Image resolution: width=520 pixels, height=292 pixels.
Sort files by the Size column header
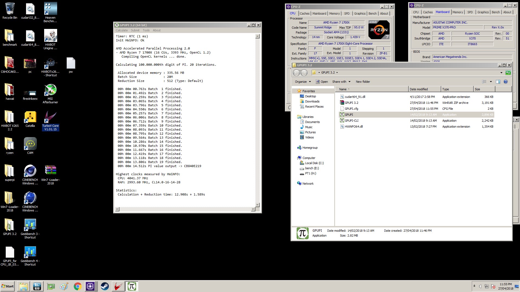pyautogui.click(x=484, y=89)
